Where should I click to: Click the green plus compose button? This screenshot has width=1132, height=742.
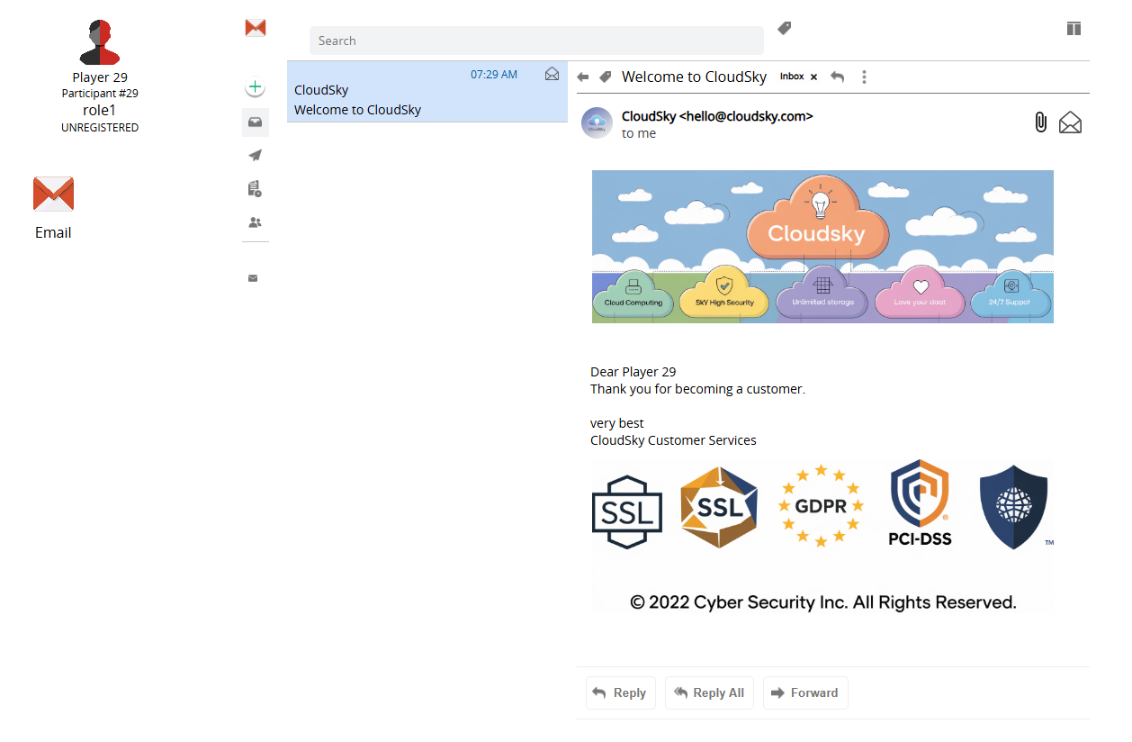coord(256,87)
